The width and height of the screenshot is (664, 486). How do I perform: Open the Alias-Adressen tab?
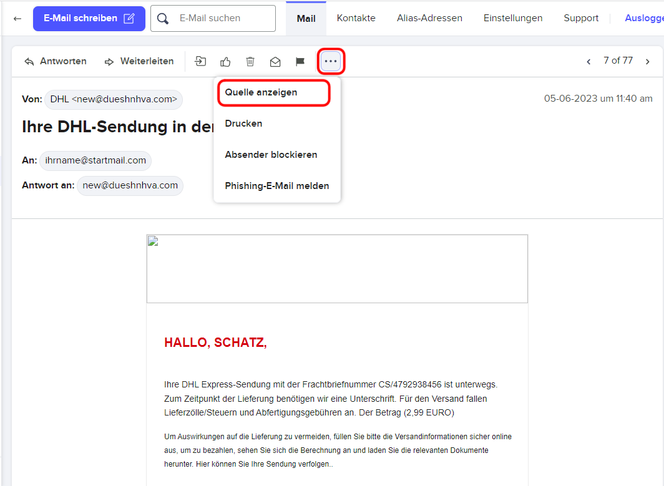click(x=429, y=18)
